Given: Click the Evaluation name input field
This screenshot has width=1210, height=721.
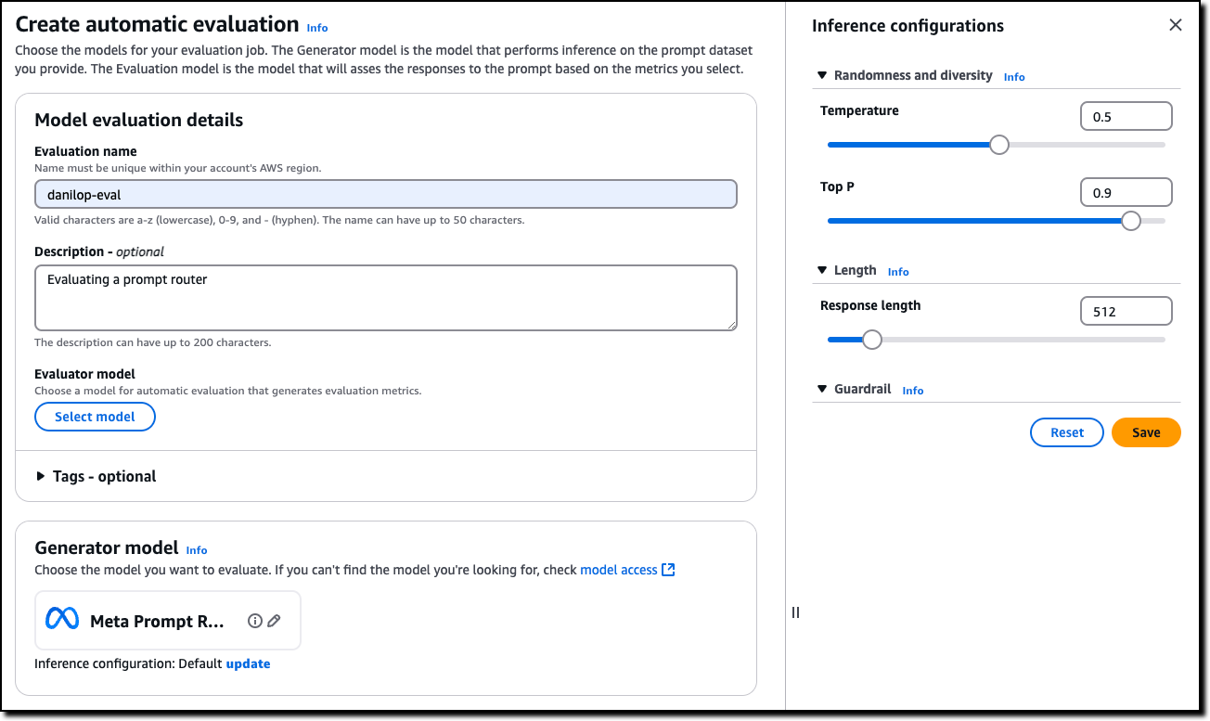Looking at the screenshot, I should (x=386, y=194).
